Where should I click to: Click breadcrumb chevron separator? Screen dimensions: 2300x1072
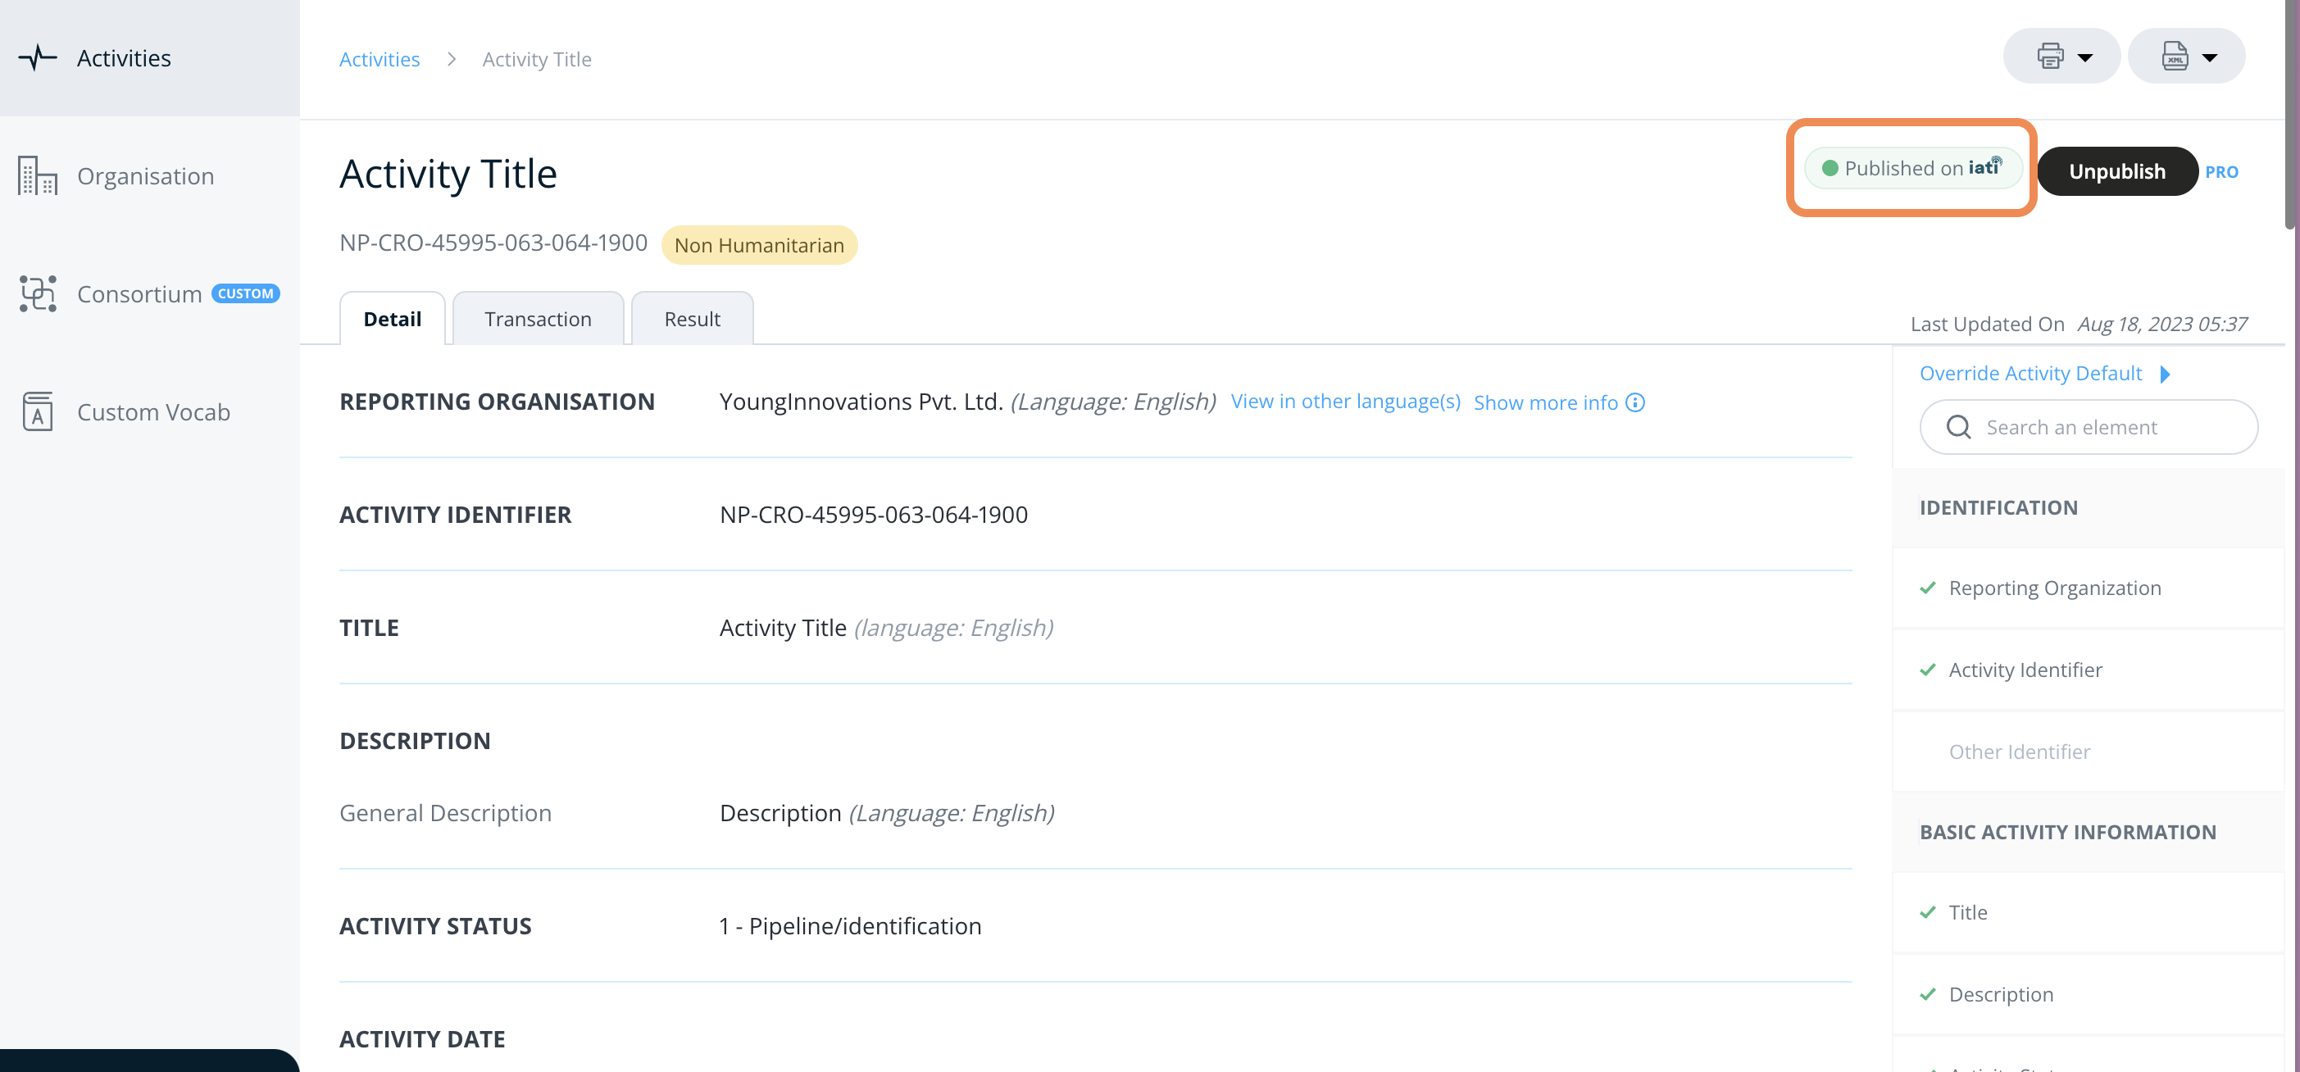click(x=451, y=59)
